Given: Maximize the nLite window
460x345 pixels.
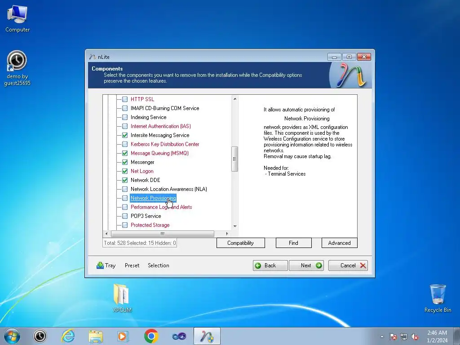Looking at the screenshot, I should [x=349, y=57].
